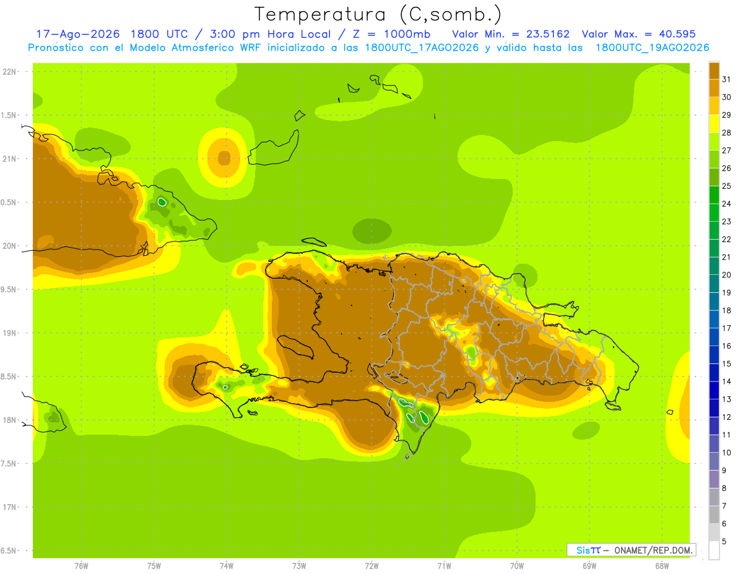
Task: Click teal color bar segment between 19 and 20
Action: [x=714, y=284]
